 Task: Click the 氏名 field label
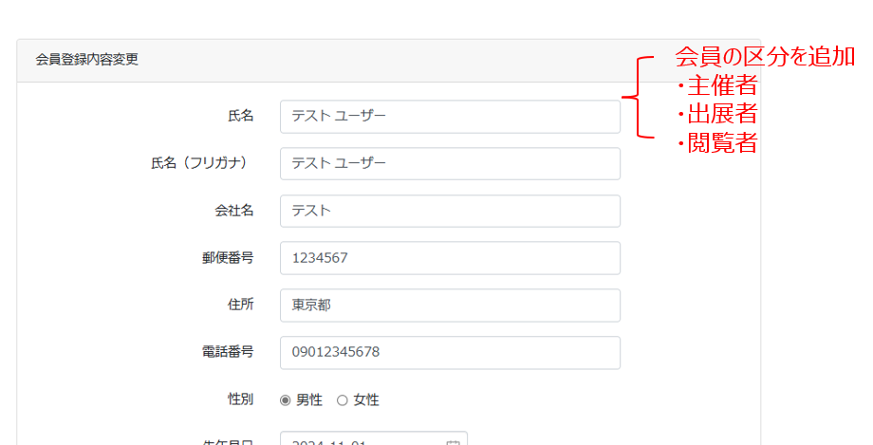point(240,116)
